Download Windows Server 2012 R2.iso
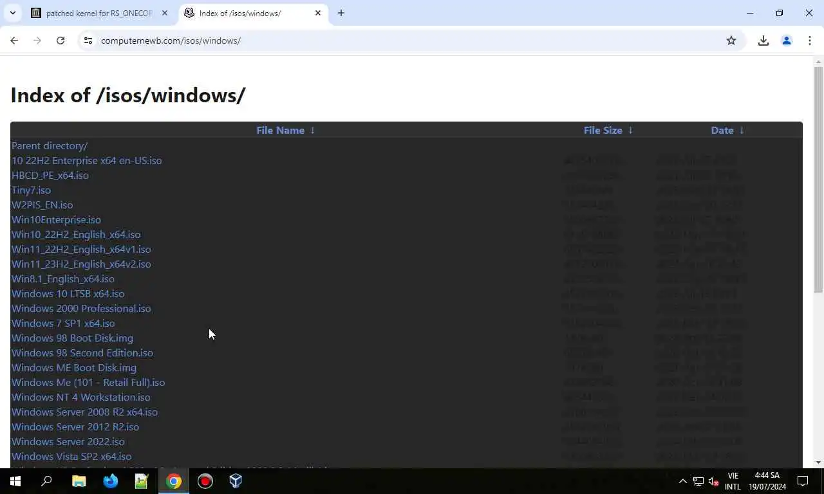Viewport: 824px width, 494px height. [x=75, y=426]
